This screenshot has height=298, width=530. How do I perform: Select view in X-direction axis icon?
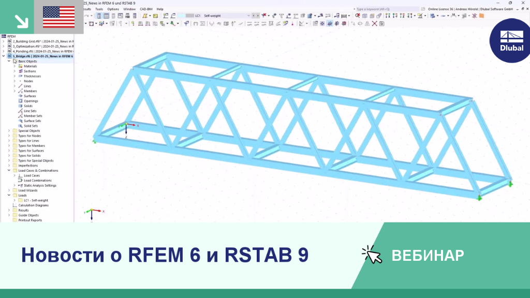[x=388, y=16]
